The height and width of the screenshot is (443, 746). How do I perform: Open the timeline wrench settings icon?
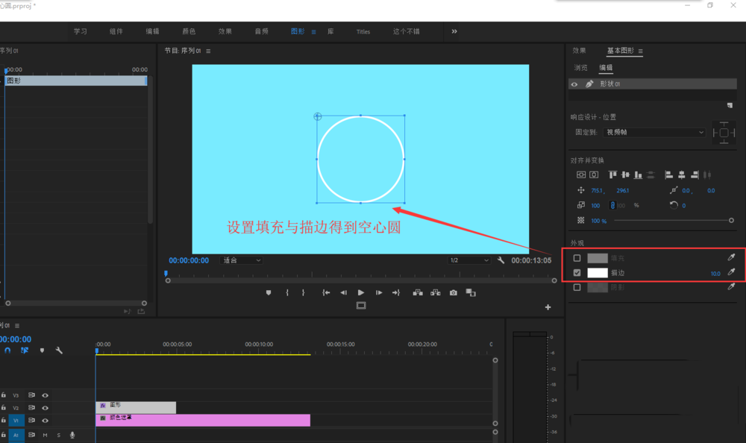click(x=59, y=351)
